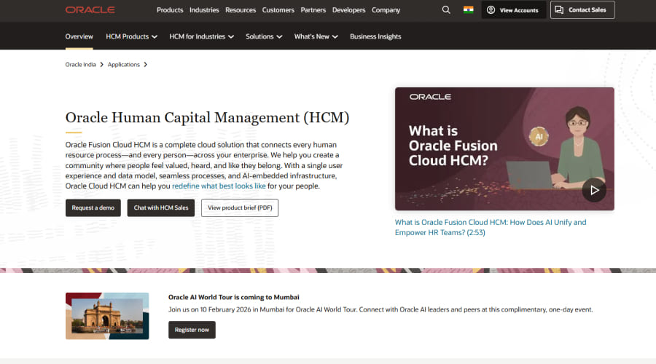Screen dimensions: 656x364
Task: Click the View Accounts button
Action: tap(513, 10)
